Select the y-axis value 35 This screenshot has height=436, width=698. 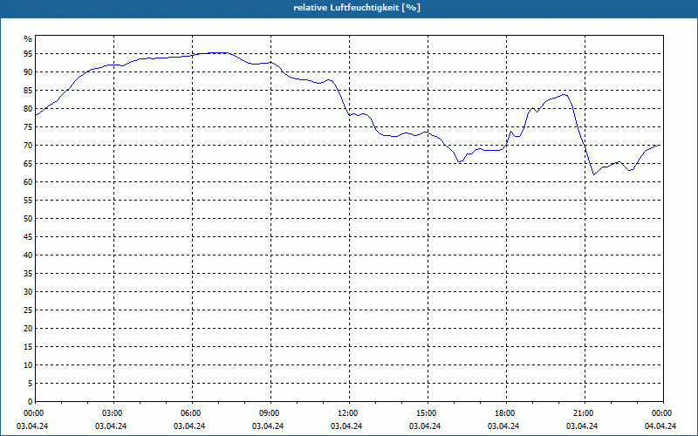click(28, 274)
